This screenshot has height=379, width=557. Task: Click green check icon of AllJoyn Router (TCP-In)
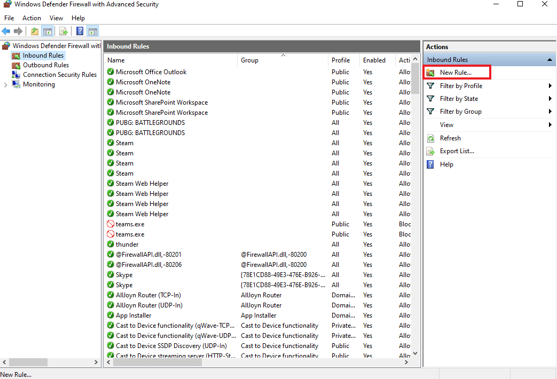[111, 295]
